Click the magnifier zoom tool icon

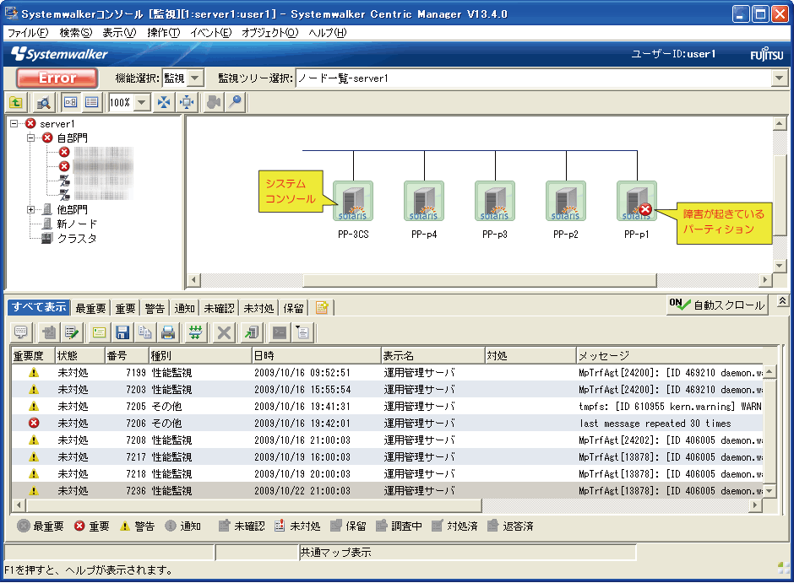pyautogui.click(x=236, y=102)
